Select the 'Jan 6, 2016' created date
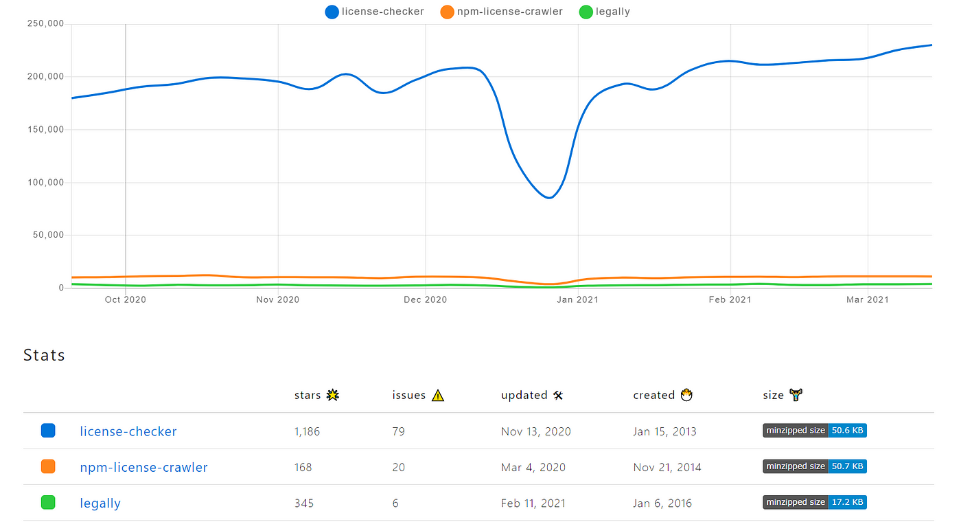The height and width of the screenshot is (522, 961). coord(662,503)
